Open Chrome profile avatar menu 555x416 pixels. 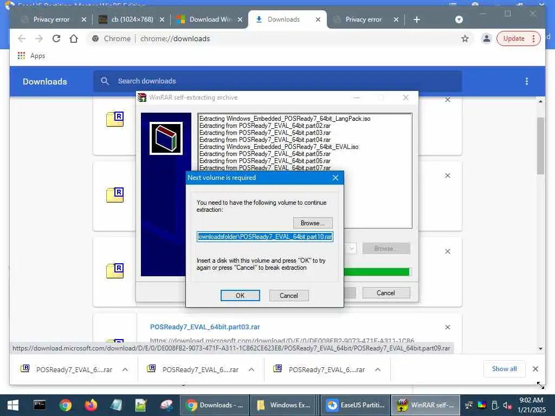[487, 38]
